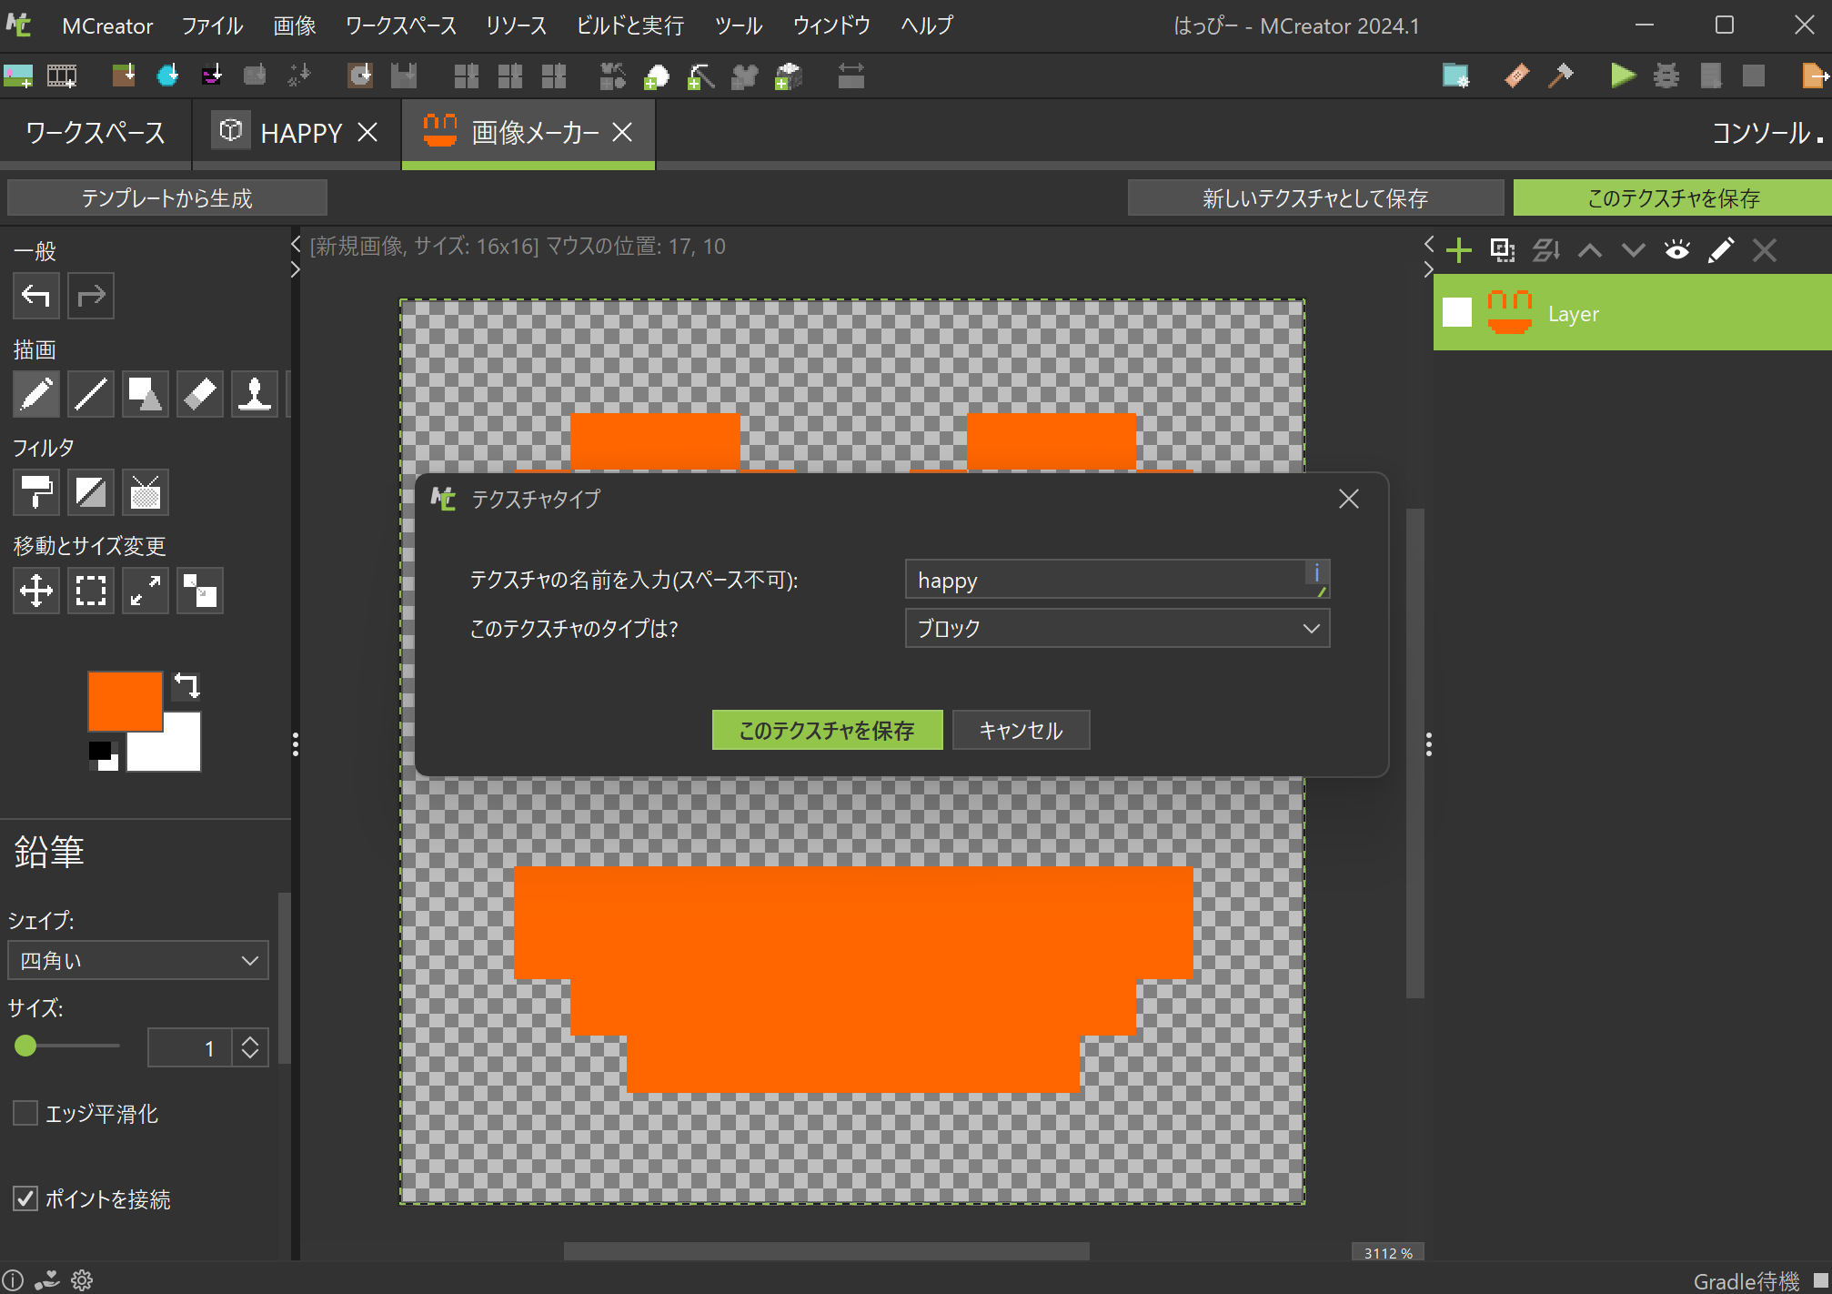Swap foreground and background colors

pyautogui.click(x=187, y=684)
